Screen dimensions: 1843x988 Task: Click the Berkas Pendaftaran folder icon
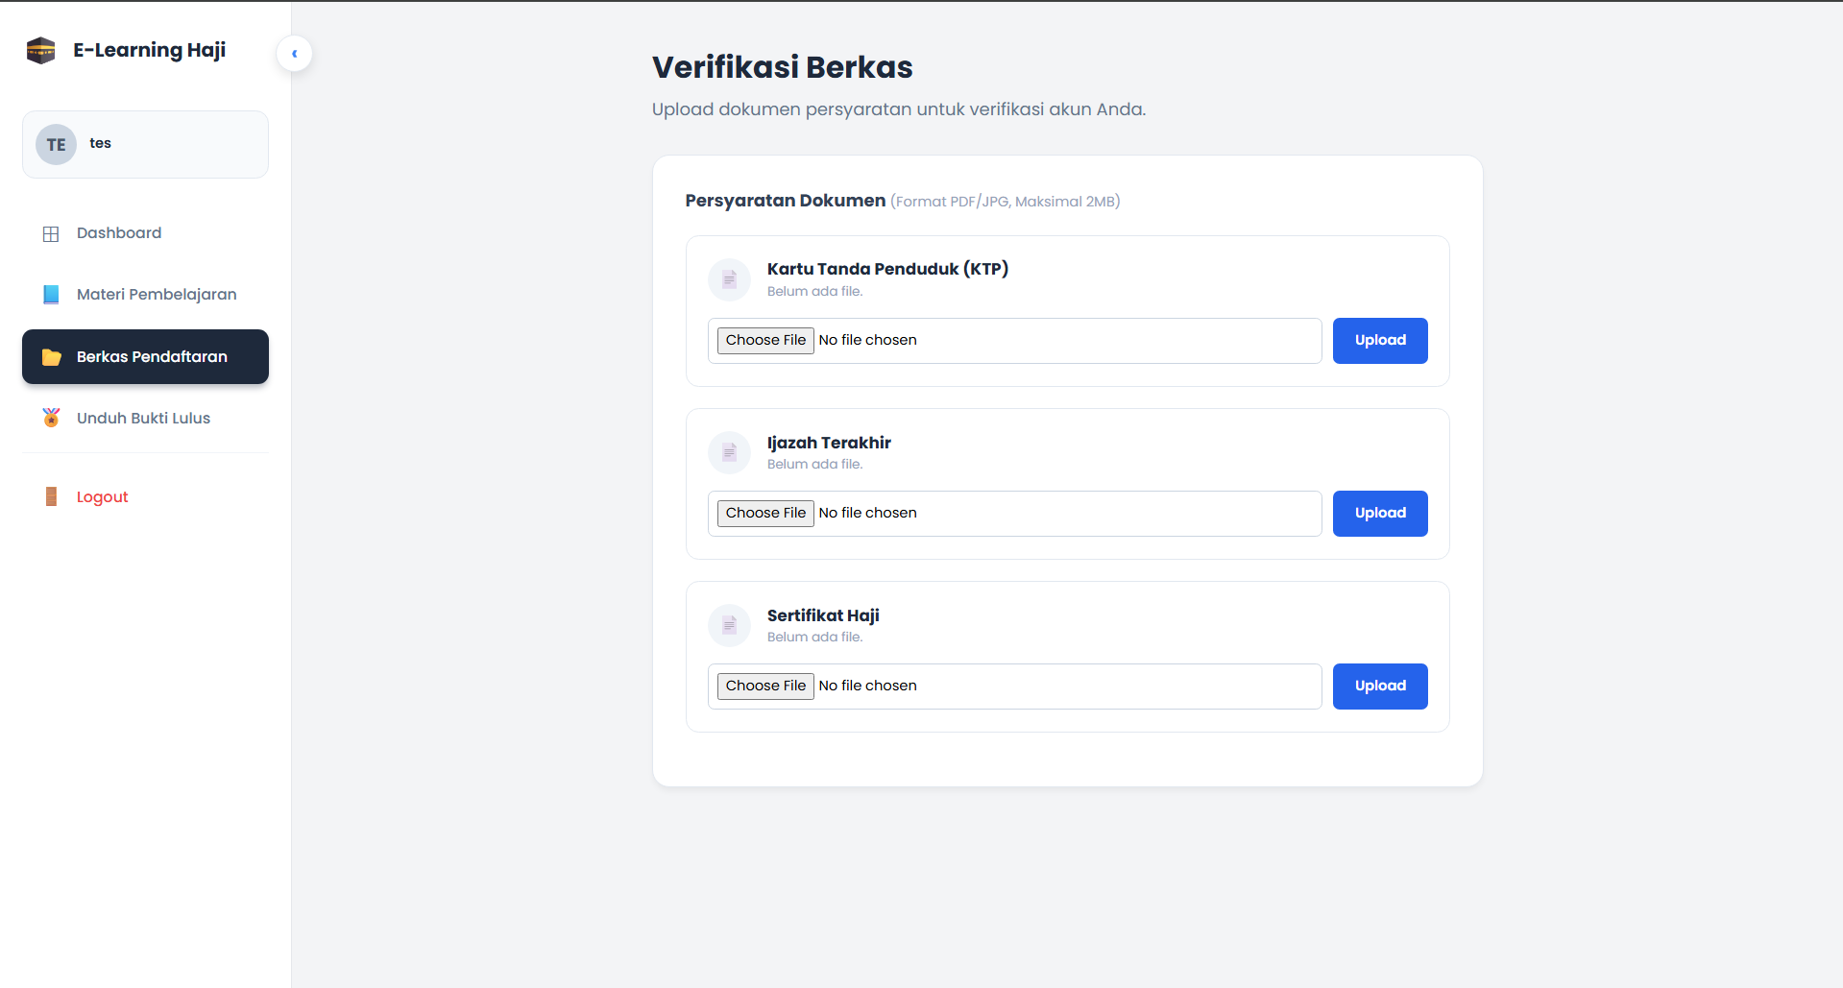52,357
